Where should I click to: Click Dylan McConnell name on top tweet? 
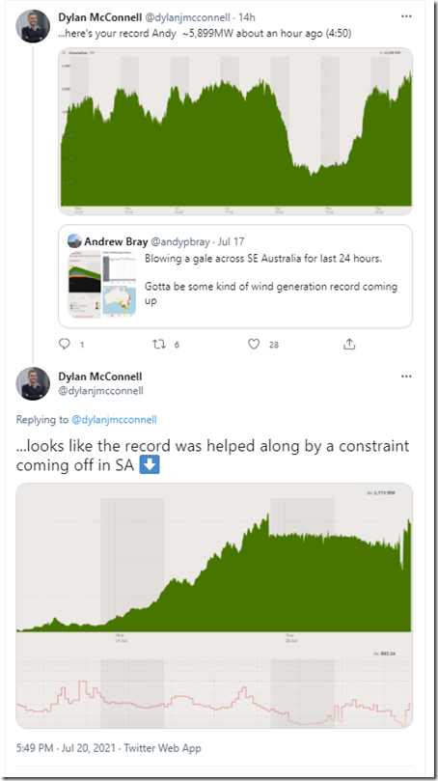click(x=100, y=17)
